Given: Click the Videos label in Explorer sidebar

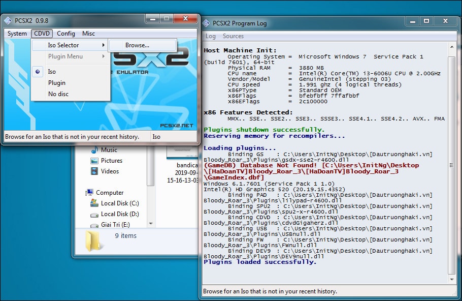Looking at the screenshot, I should [110, 171].
